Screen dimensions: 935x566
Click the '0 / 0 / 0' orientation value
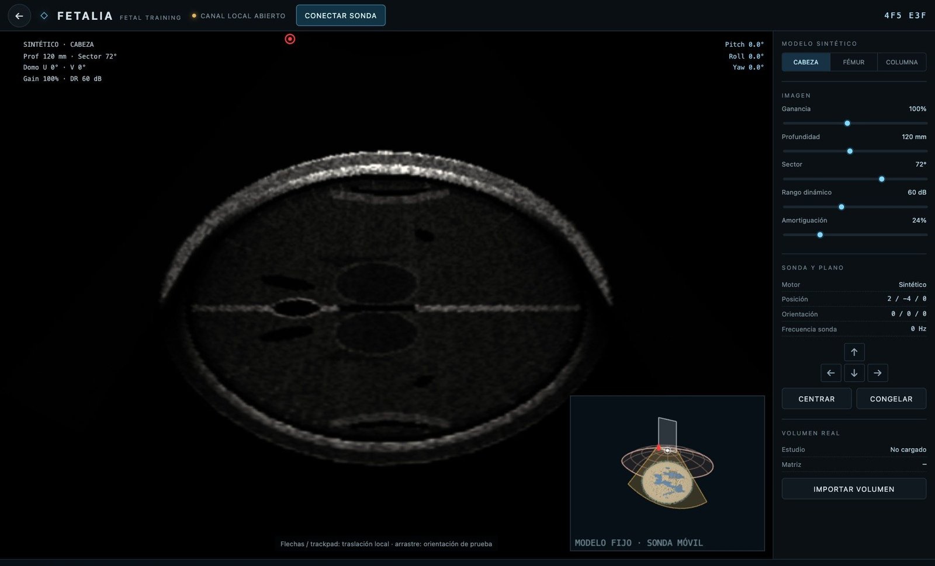(x=909, y=313)
